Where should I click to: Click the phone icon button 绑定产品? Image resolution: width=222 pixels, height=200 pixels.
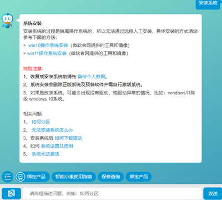[x=33, y=177]
